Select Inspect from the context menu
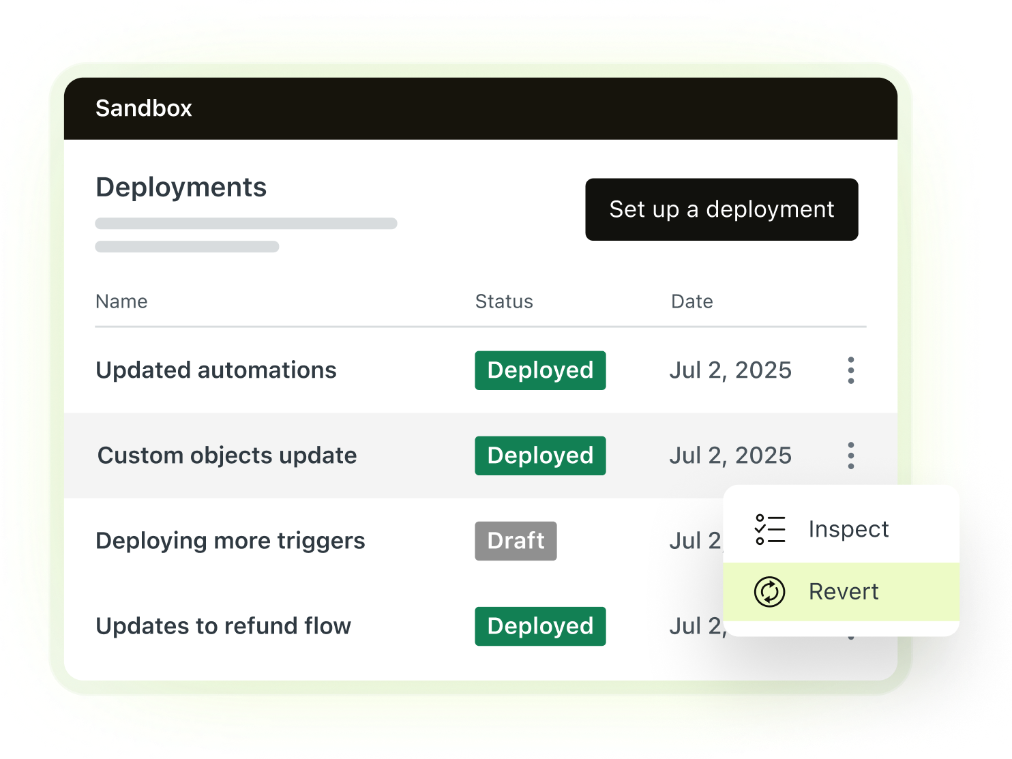The height and width of the screenshot is (759, 1012). point(848,529)
